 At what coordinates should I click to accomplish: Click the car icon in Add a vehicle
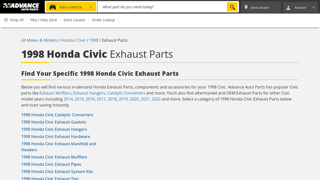[53, 7]
